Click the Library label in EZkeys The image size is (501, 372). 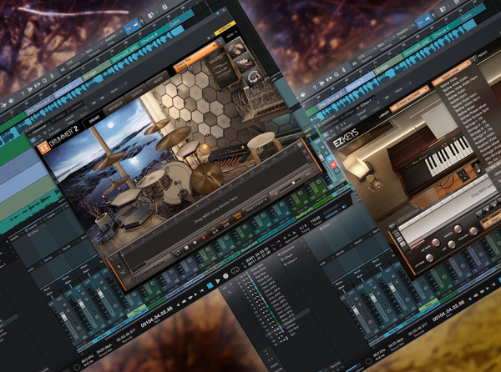tap(383, 114)
